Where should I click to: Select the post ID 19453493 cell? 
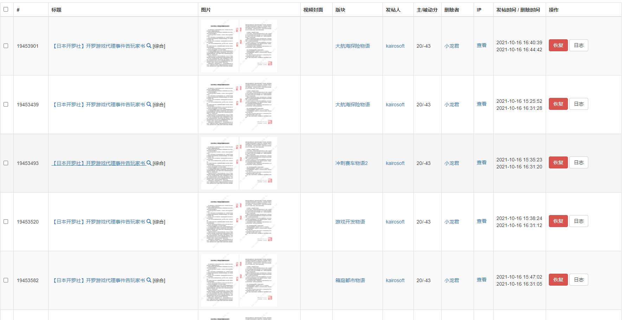click(x=28, y=163)
